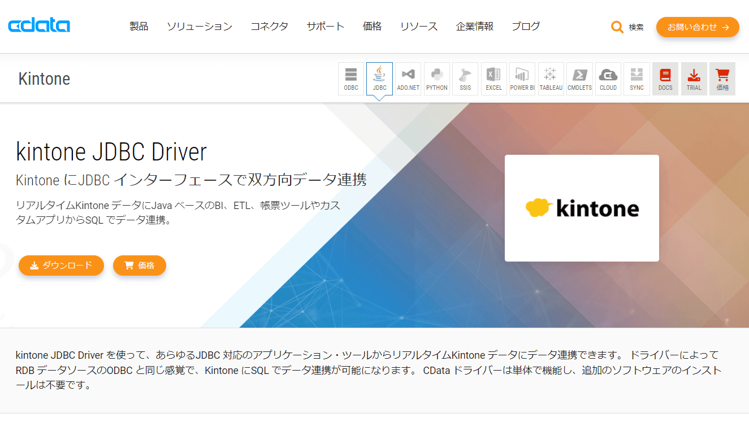This screenshot has height=422, width=749.
Task: Open the 企業情報 menu
Action: [x=475, y=26]
